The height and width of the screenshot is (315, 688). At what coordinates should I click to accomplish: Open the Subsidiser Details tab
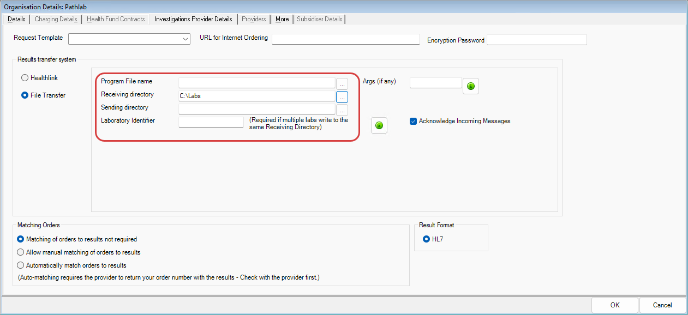point(320,19)
